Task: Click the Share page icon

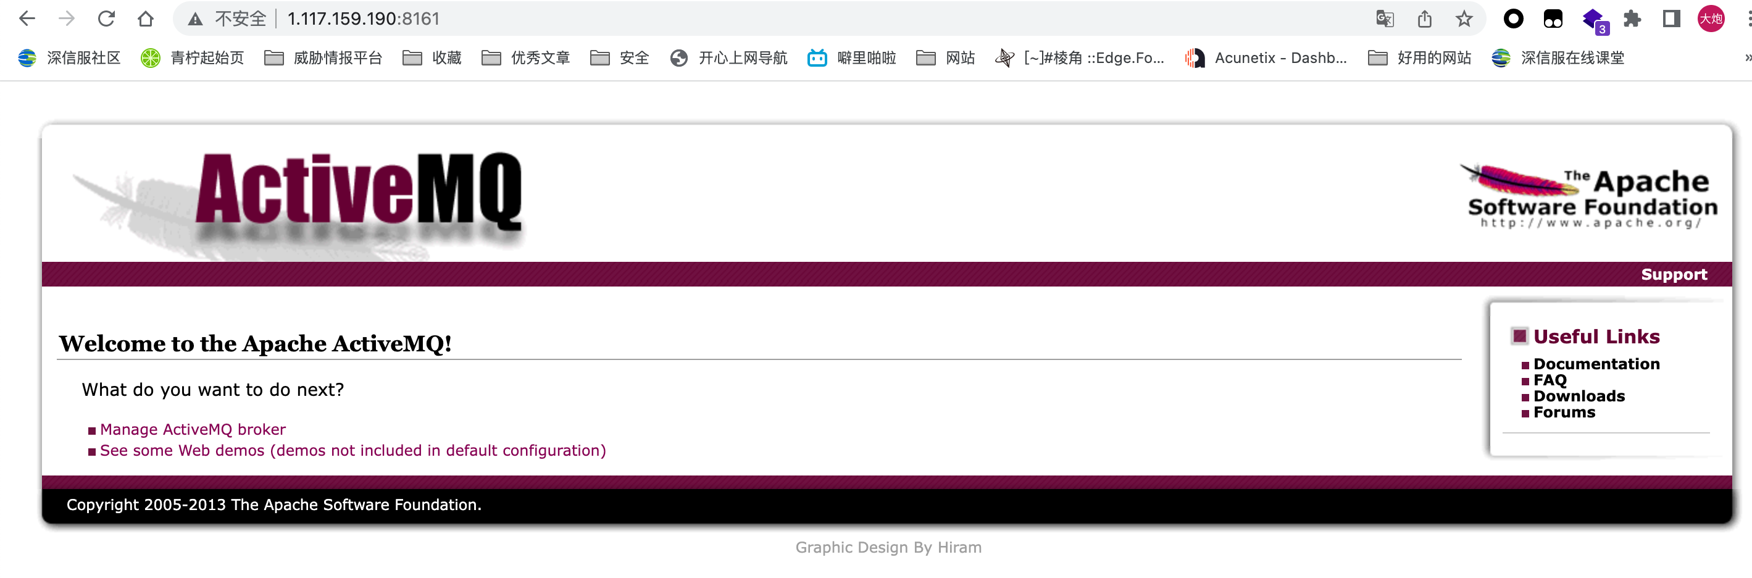Action: pyautogui.click(x=1425, y=19)
